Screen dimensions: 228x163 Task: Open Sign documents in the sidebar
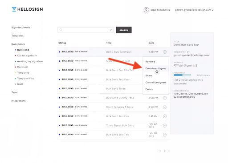click(x=21, y=28)
